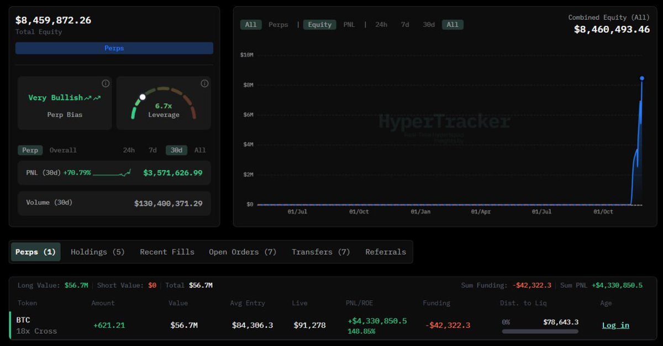Viewport: 663px width, 346px height.
Task: Select the blue Perps equity bar
Action: click(114, 48)
